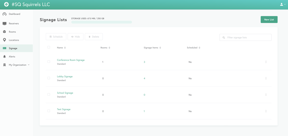Click the Receivers monitor icon

click(4, 24)
